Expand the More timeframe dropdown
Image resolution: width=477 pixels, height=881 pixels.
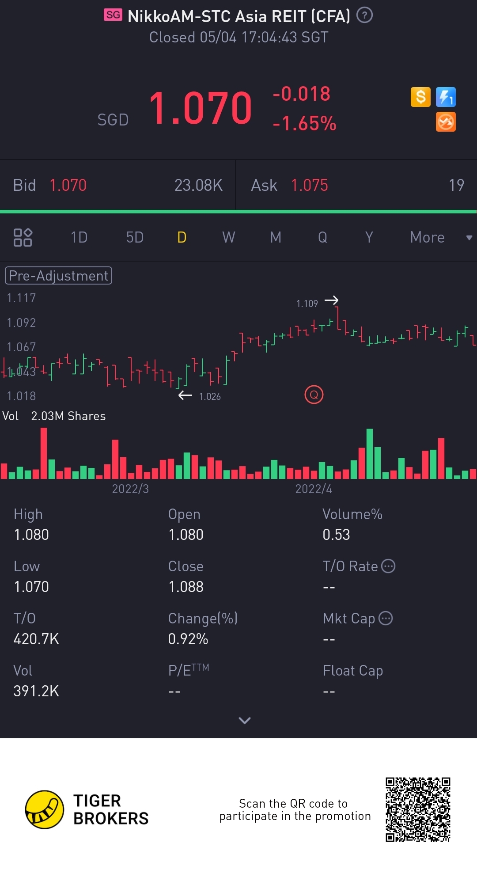pyautogui.click(x=441, y=237)
